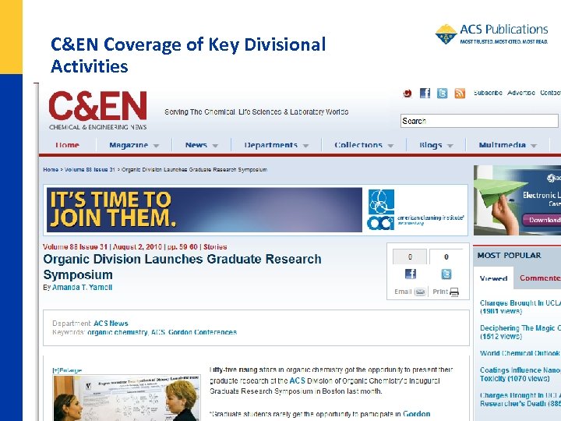Expand the Multimedia menu arrow
The image size is (561, 421).
coord(534,146)
